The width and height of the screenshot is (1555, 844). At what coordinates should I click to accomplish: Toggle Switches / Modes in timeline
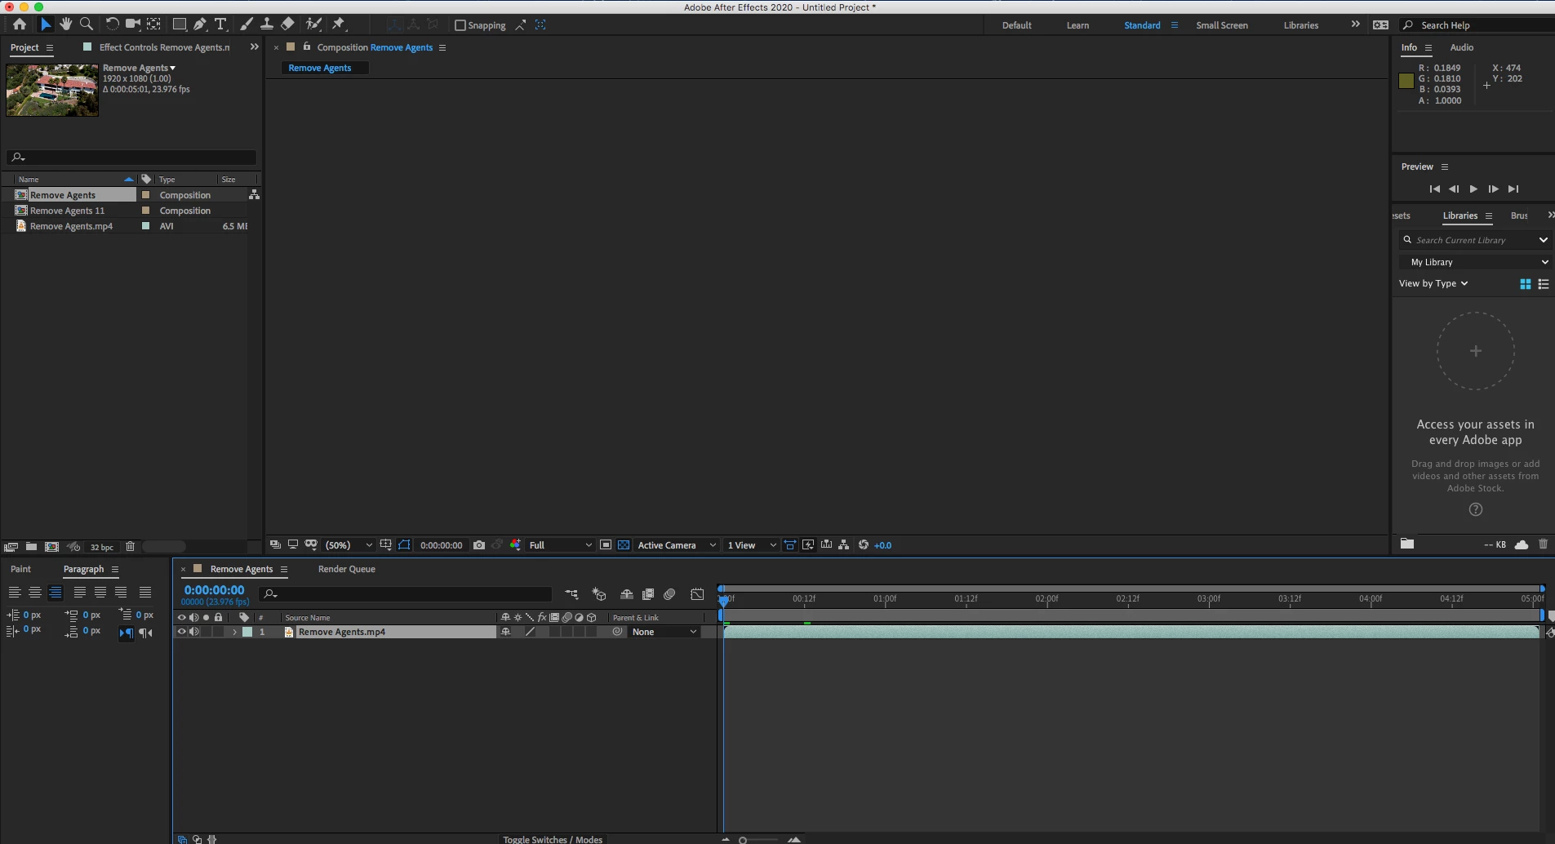pos(553,839)
